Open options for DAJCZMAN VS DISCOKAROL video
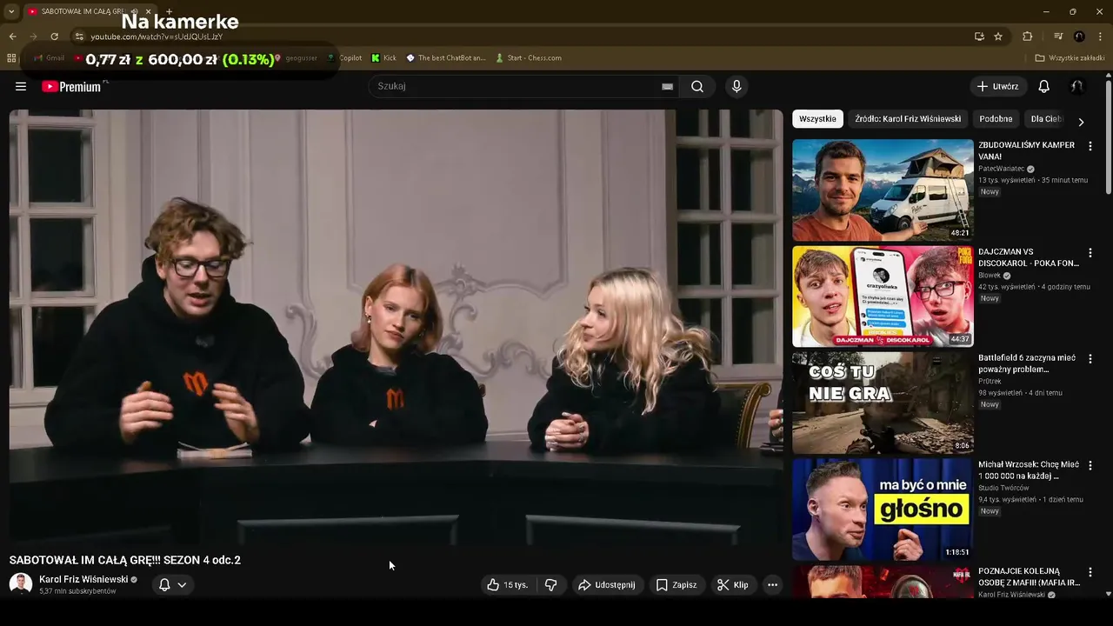This screenshot has height=626, width=1113. click(x=1090, y=253)
